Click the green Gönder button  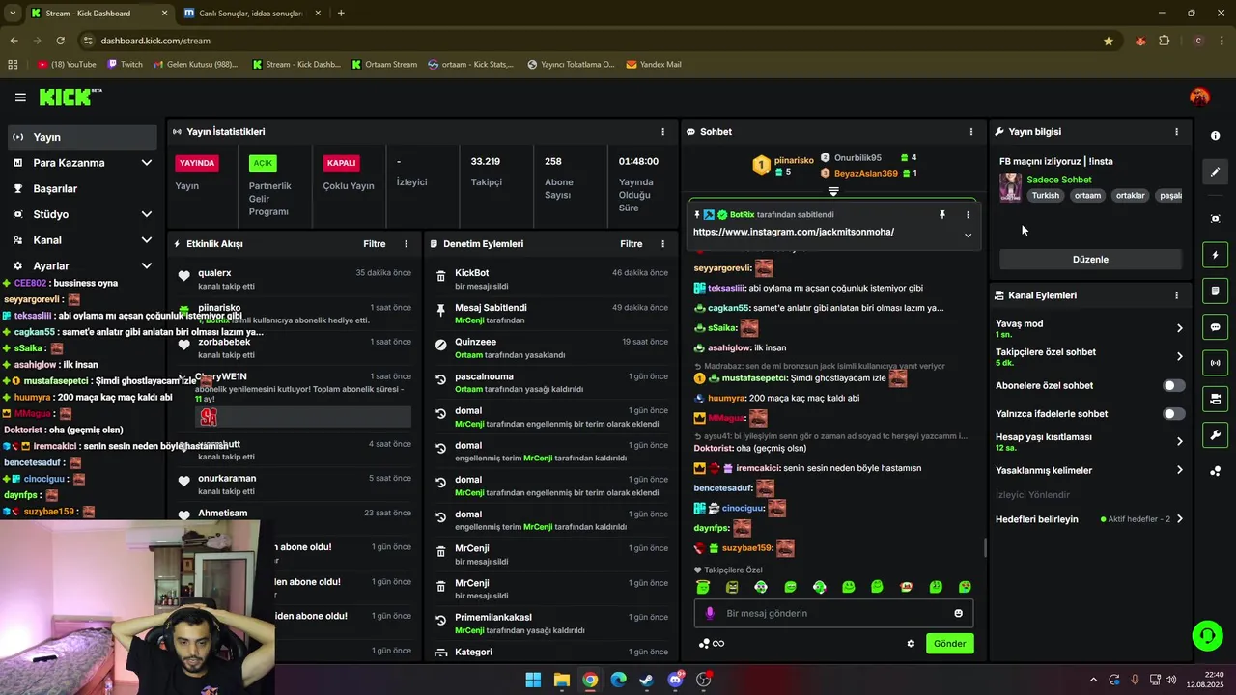pyautogui.click(x=949, y=644)
